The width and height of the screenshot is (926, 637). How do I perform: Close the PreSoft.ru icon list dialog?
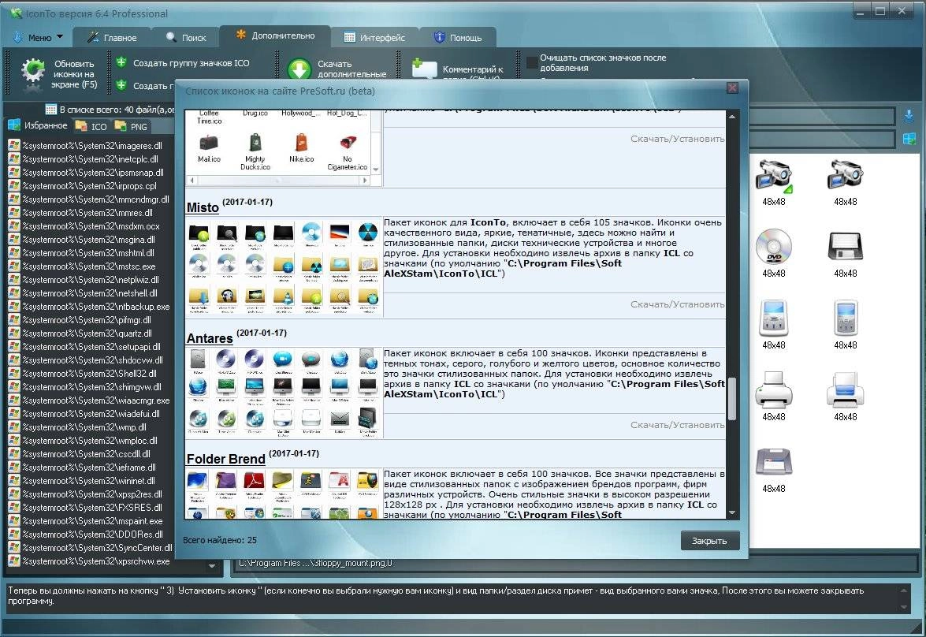click(732, 88)
